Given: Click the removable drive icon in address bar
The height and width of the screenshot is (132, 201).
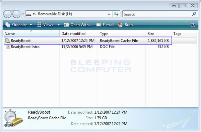Looking at the screenshot, I should tap(28, 15).
